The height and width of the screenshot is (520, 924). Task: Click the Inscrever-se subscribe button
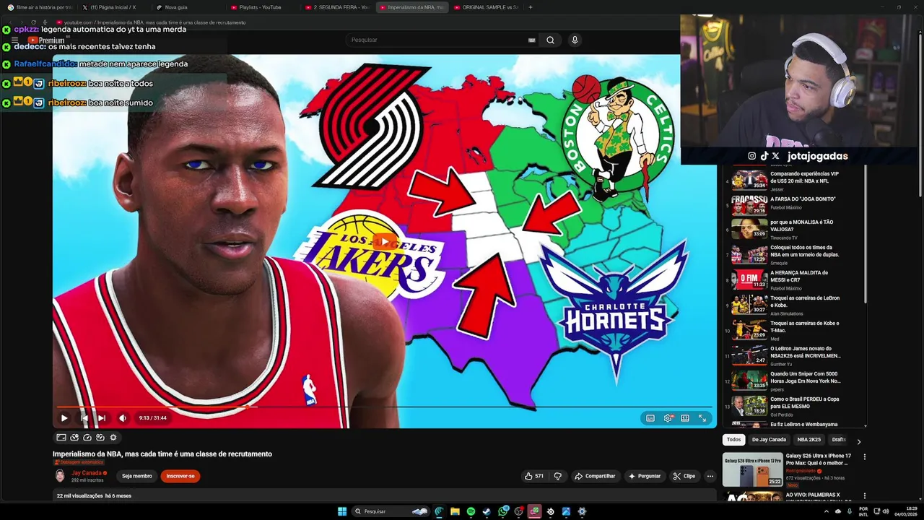tap(180, 476)
